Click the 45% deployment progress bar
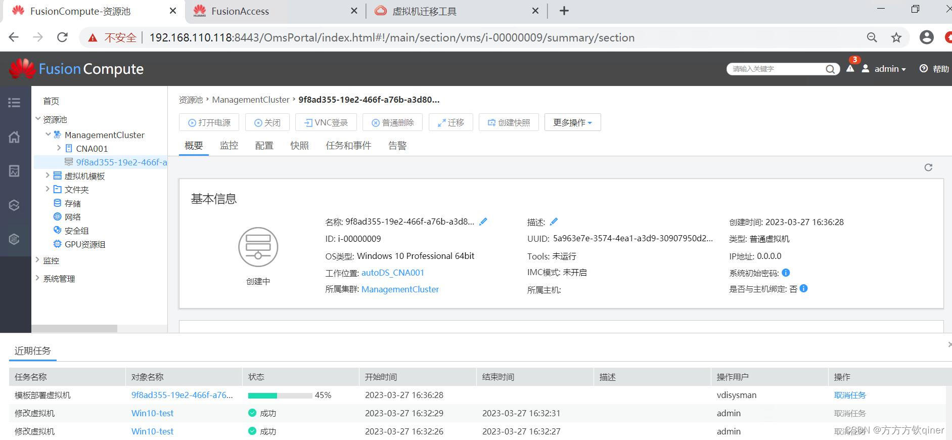 (x=280, y=395)
